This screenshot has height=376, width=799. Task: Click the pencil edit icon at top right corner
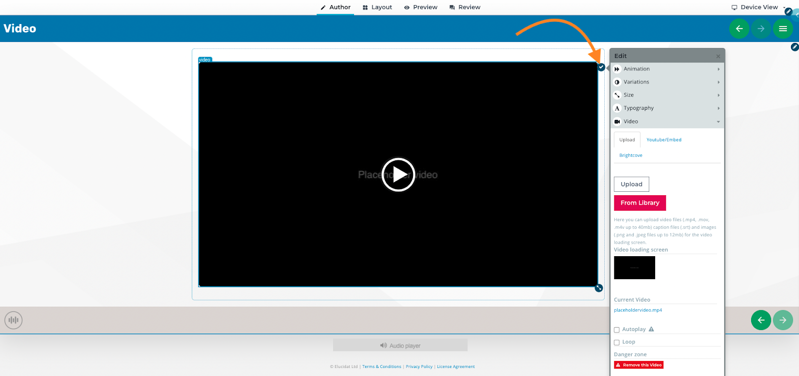tap(789, 11)
